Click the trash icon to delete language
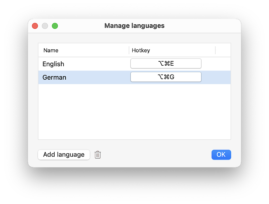Screen dimensions: 269x204 coord(98,155)
